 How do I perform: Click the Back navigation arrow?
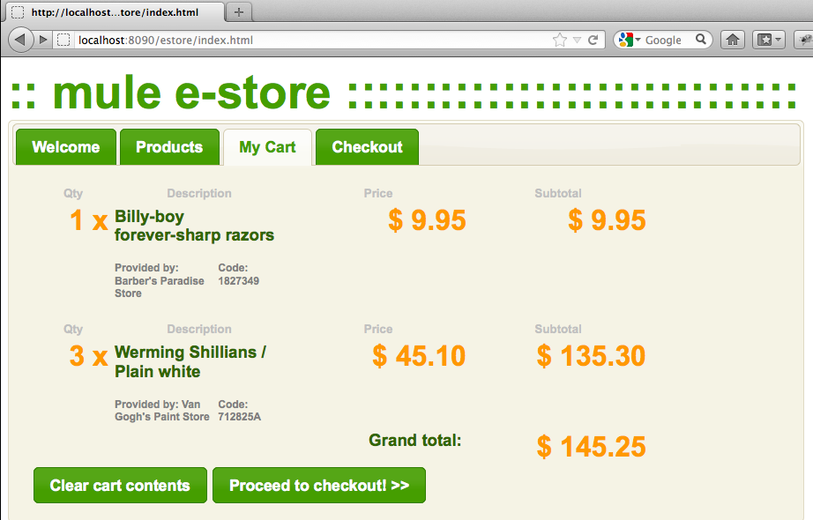click(19, 39)
